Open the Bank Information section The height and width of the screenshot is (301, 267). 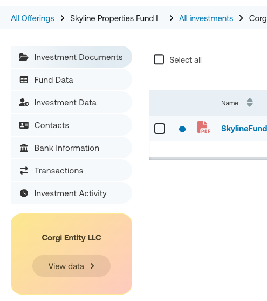click(71, 148)
